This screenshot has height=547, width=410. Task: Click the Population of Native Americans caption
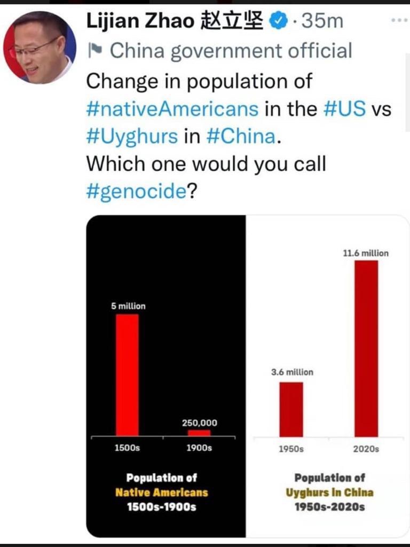pyautogui.click(x=161, y=491)
